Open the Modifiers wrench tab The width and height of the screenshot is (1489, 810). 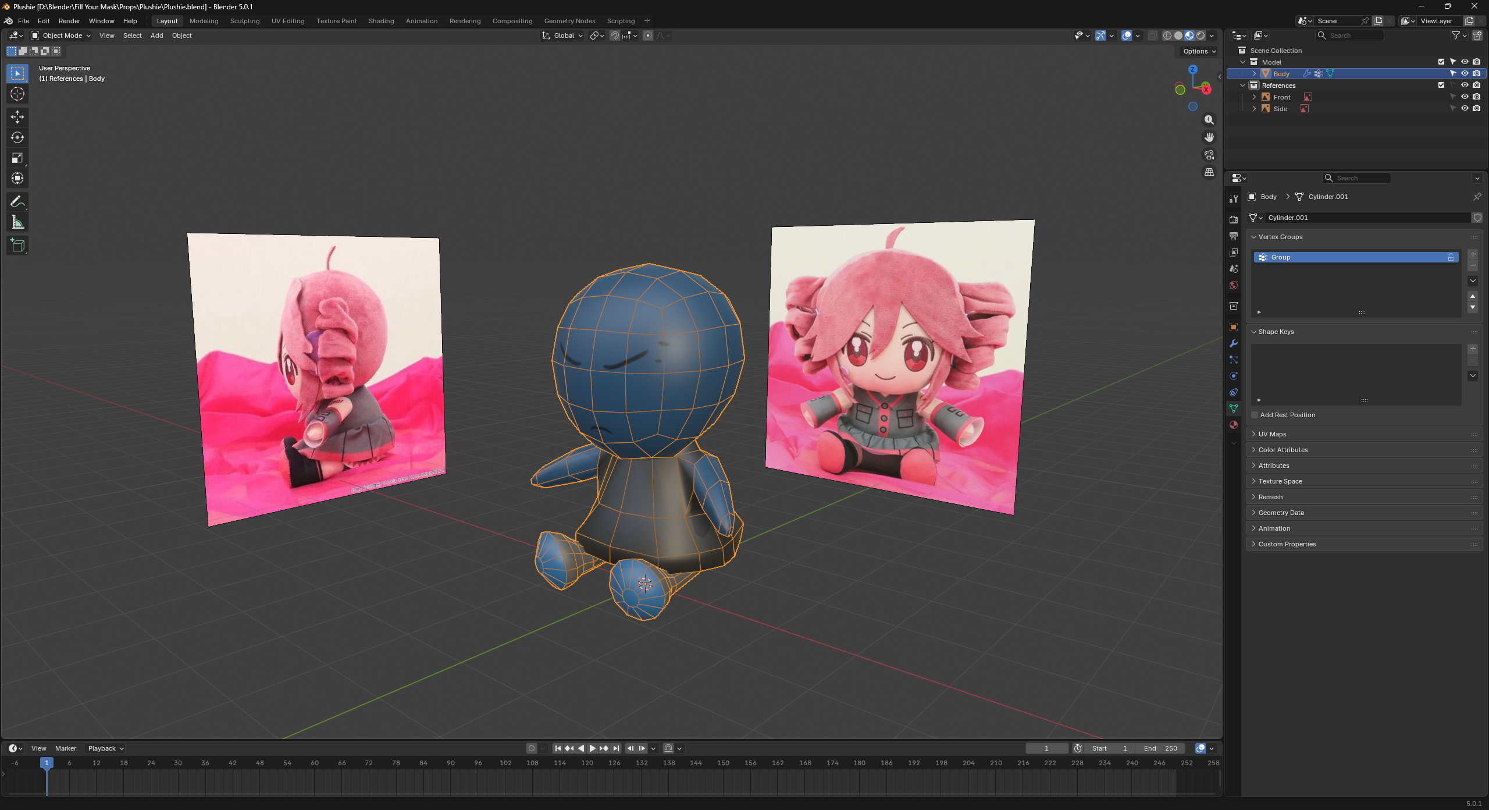[x=1233, y=343]
